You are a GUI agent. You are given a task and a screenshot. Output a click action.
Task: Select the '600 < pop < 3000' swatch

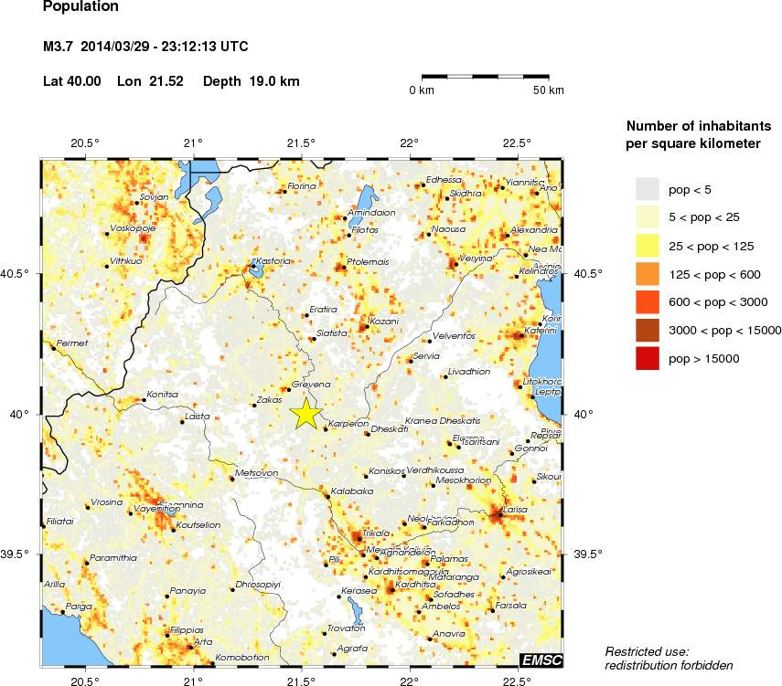[x=647, y=301]
